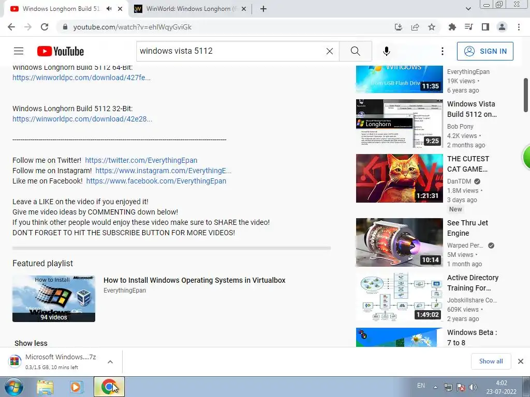Mute the Windows Longhorn tab audio
This screenshot has width=530, height=397.
tap(109, 9)
